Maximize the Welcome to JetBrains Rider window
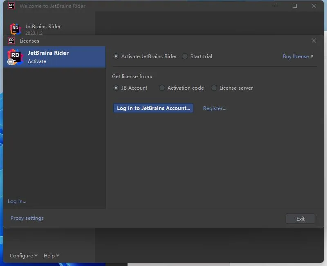This screenshot has width=327, height=266. (294, 6)
